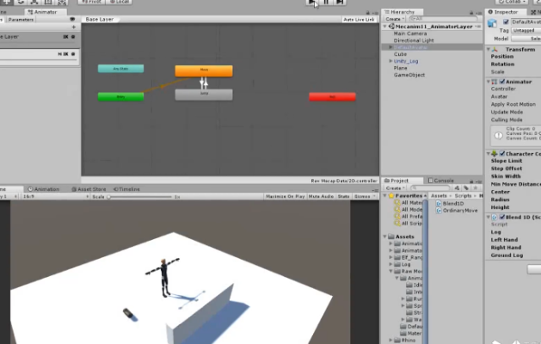Viewport: 541px width, 344px height.
Task: Toggle the DefaultAvatar active checkbox
Action: [506, 21]
